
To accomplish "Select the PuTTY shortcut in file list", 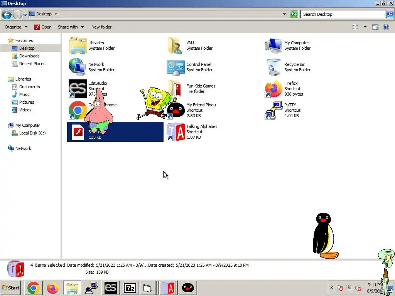I will 273,110.
